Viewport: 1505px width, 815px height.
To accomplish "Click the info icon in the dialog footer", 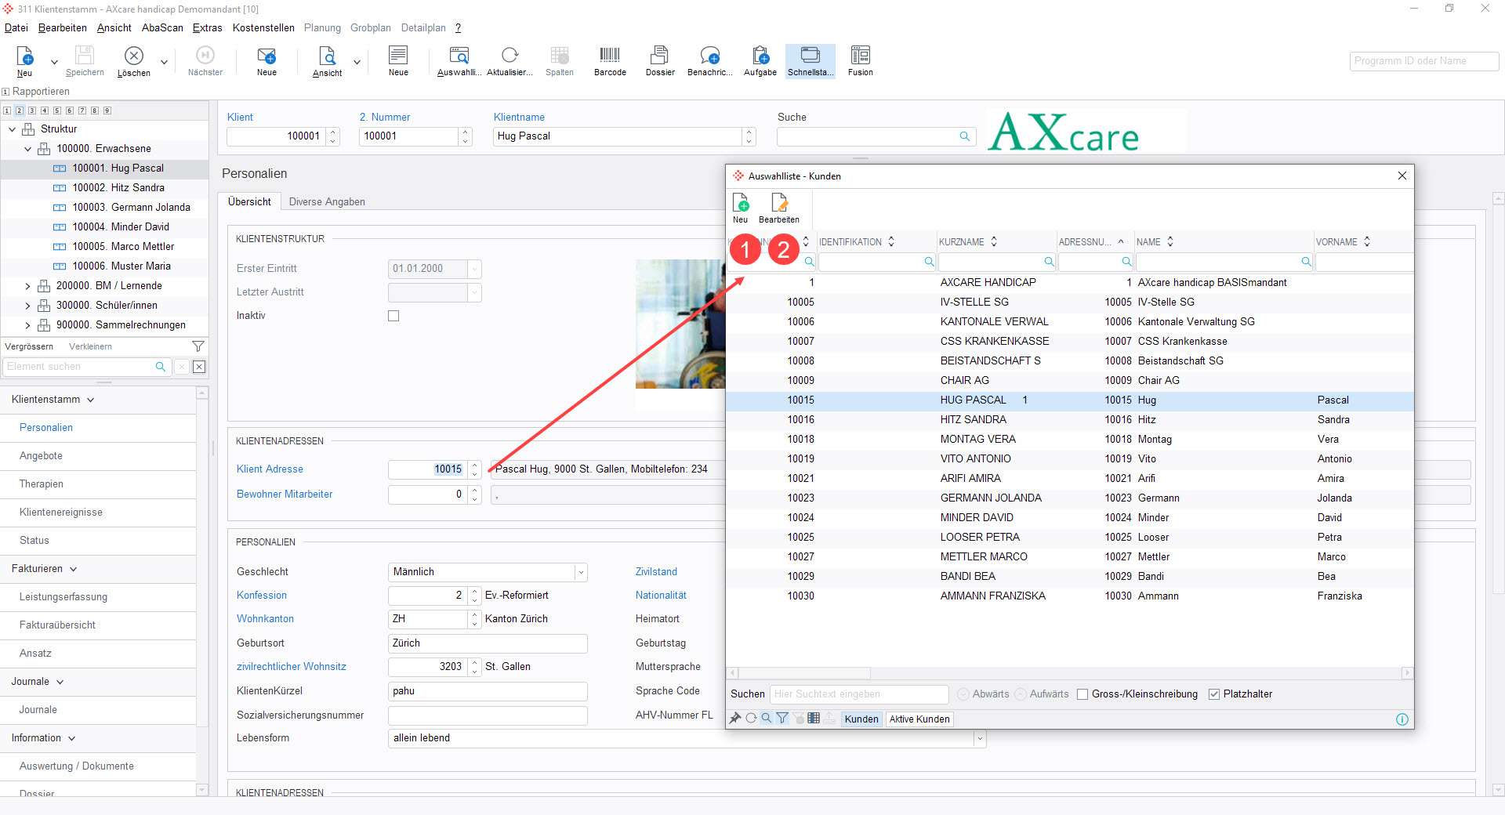I will click(x=1402, y=719).
